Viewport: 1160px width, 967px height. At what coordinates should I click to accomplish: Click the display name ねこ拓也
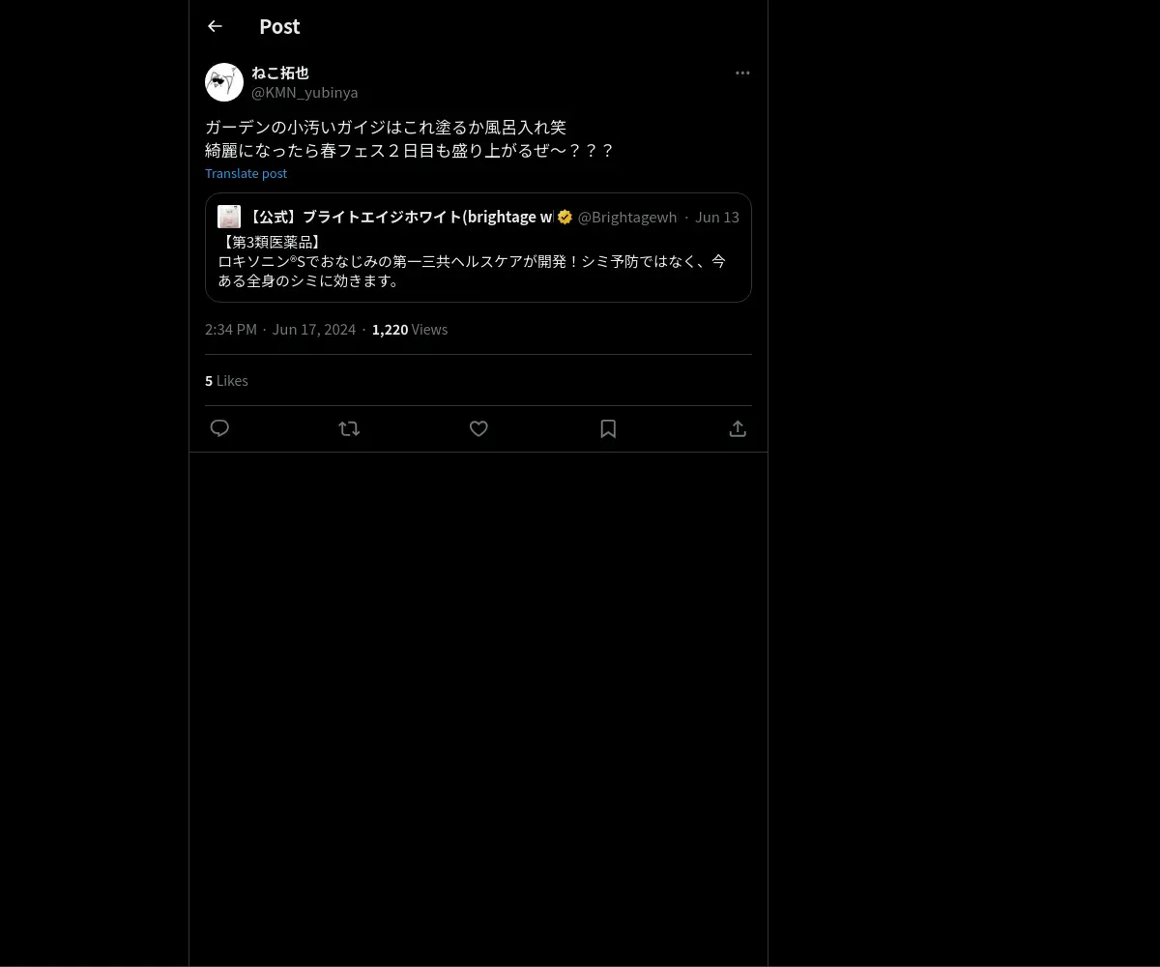coord(280,73)
